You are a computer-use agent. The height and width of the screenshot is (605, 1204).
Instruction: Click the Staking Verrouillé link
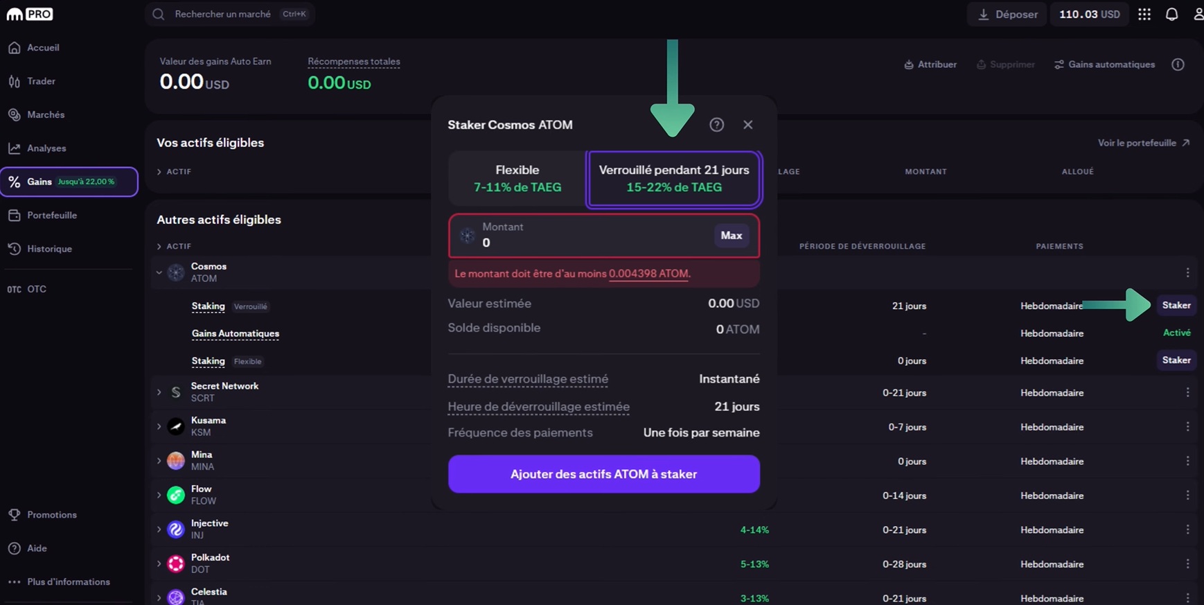pos(208,306)
